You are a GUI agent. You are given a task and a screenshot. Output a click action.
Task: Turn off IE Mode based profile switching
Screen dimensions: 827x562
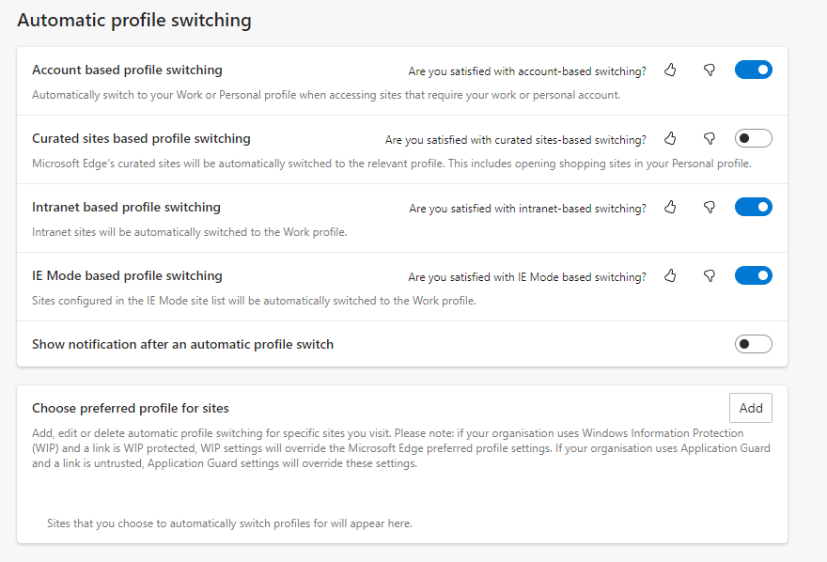[x=753, y=275]
